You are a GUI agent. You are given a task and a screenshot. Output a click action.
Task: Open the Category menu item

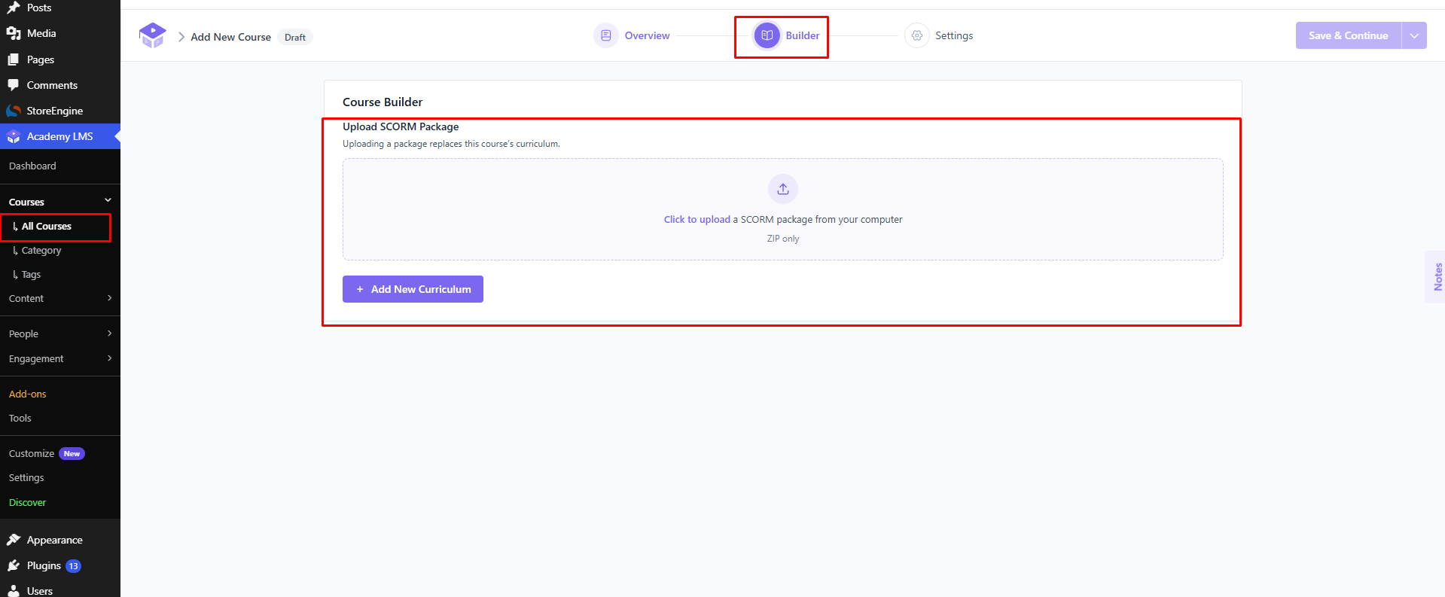[41, 250]
